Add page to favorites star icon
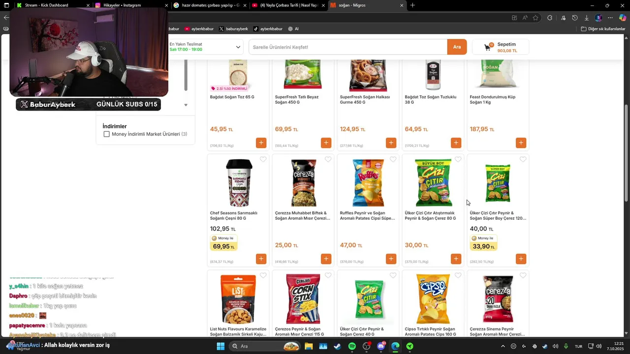The height and width of the screenshot is (354, 630). 535,18
